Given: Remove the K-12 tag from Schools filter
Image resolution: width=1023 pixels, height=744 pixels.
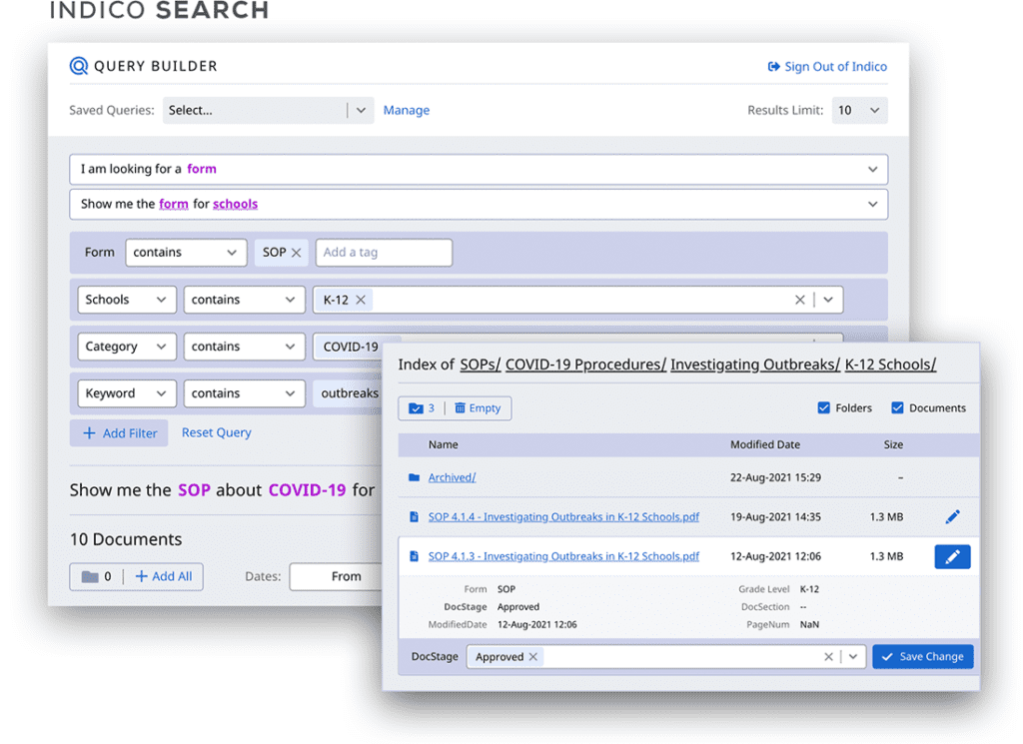Looking at the screenshot, I should coord(361,300).
